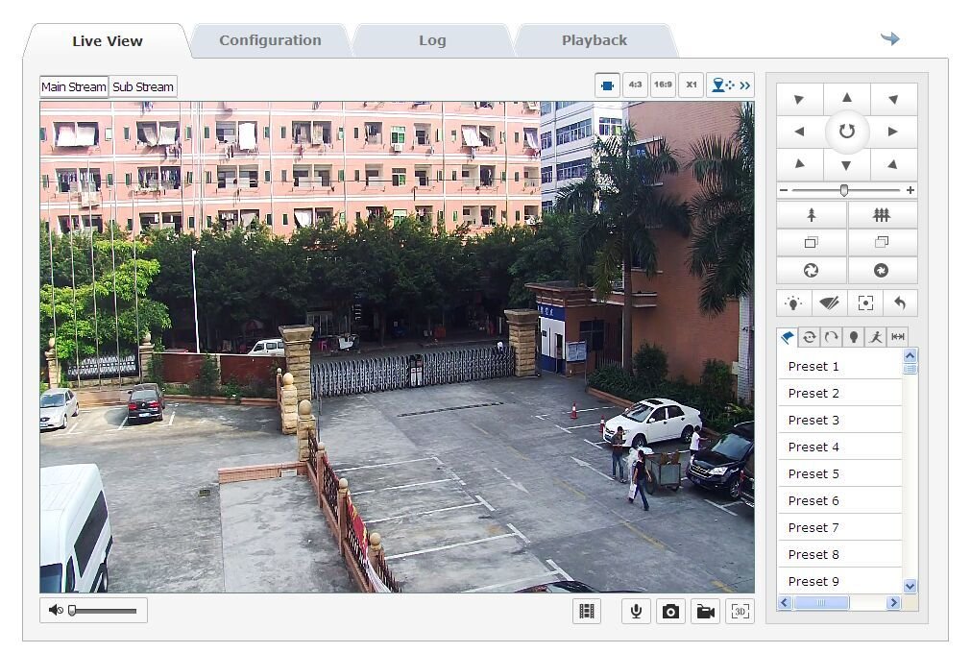Mute or unmute the speaker audio
This screenshot has height=653, width=971.
(56, 610)
